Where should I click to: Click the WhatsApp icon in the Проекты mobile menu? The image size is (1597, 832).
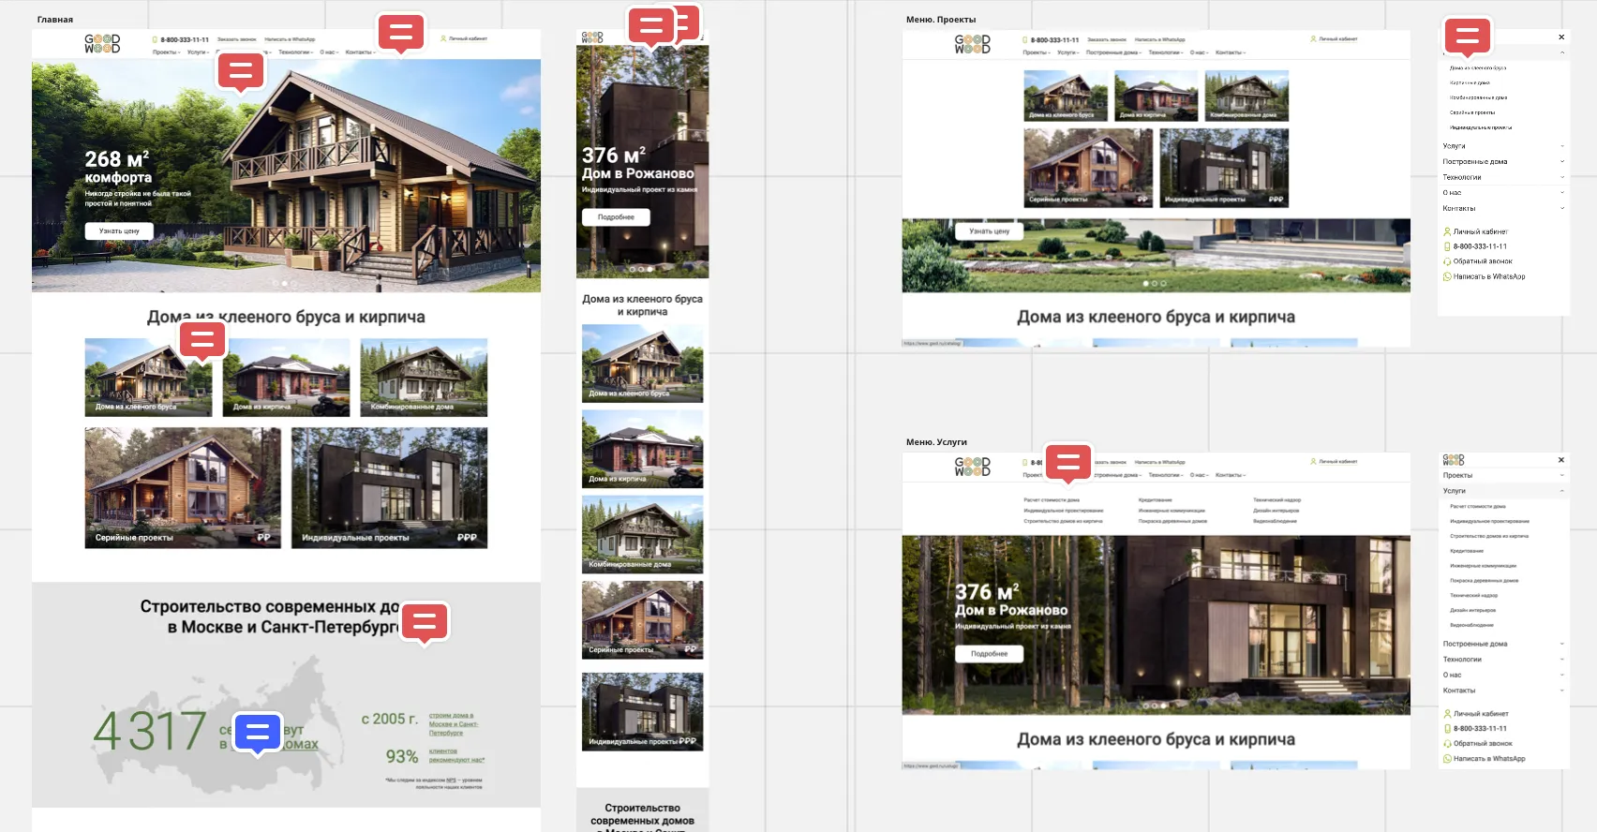point(1447,276)
